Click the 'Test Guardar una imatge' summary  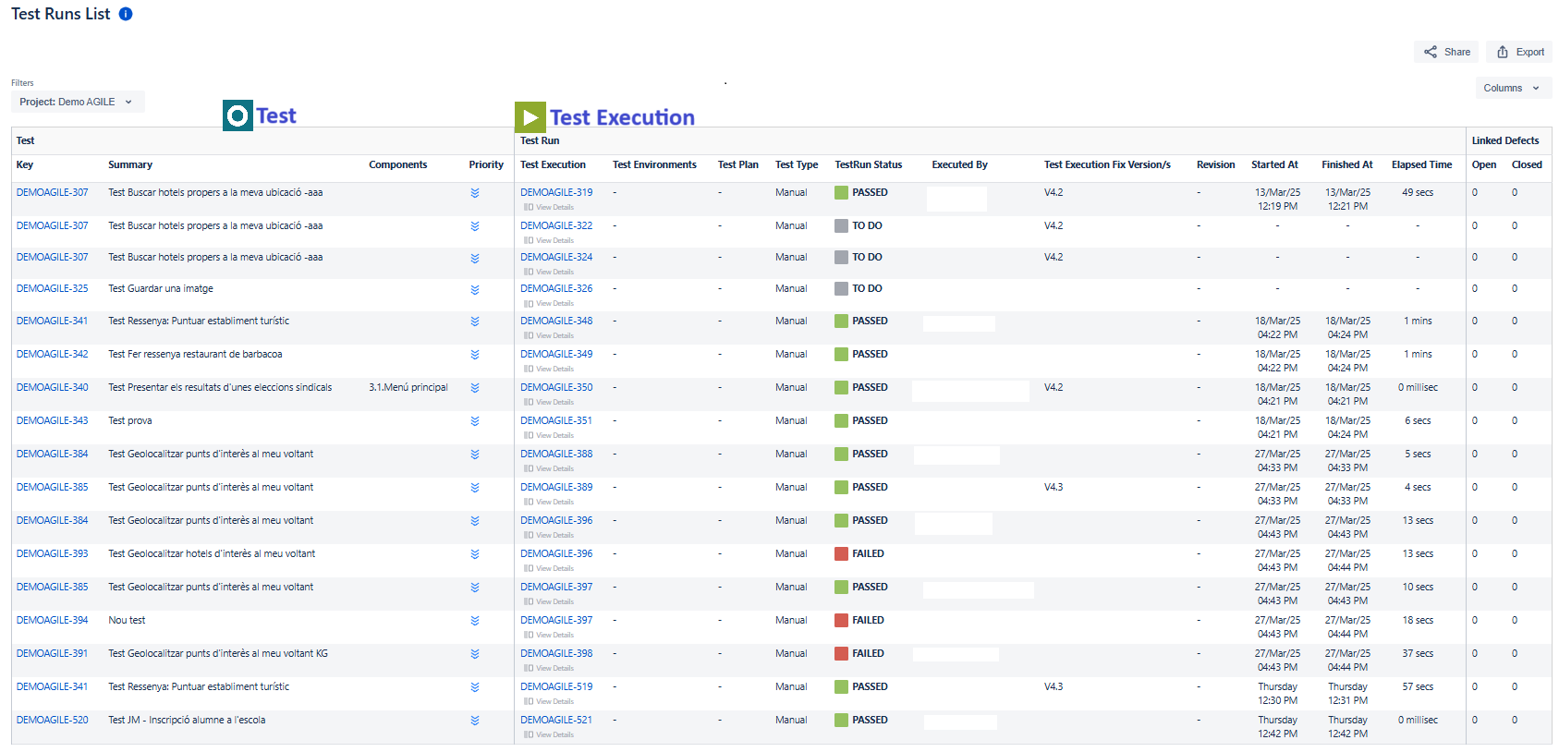tap(161, 288)
